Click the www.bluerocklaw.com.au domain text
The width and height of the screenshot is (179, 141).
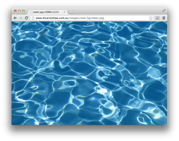point(52,18)
